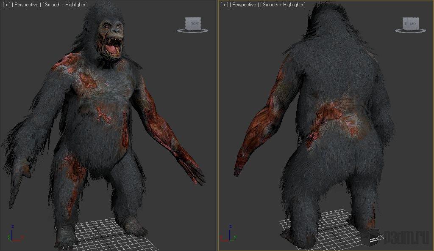Image resolution: width=434 pixels, height=251 pixels.
Task: Click the compass ring under the BACK ViewCube
Action: click(x=410, y=31)
